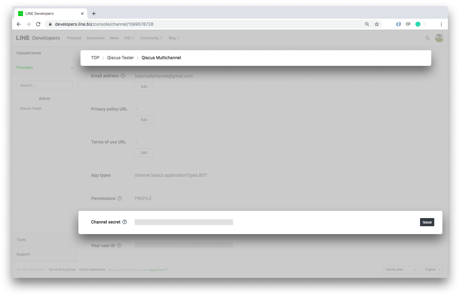The height and width of the screenshot is (296, 460).
Task: Click the blue round extension icon
Action: [399, 24]
